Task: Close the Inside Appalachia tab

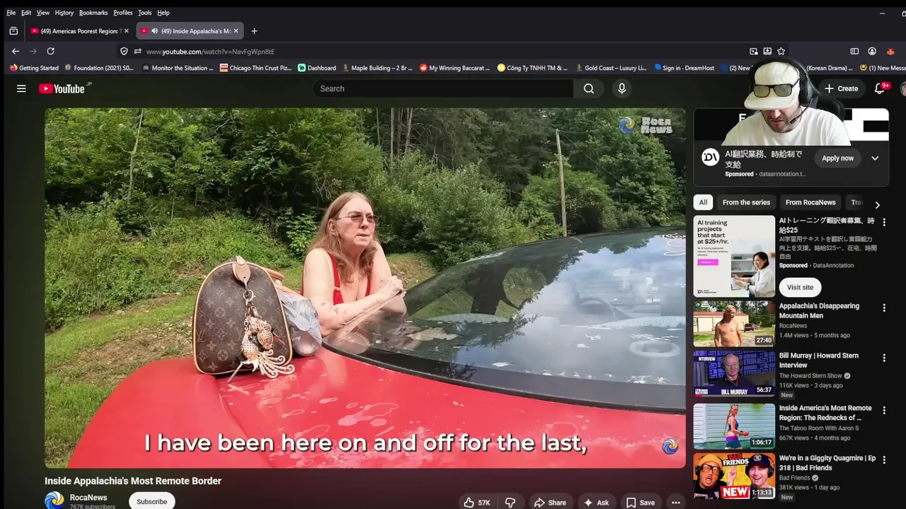Action: click(x=236, y=31)
